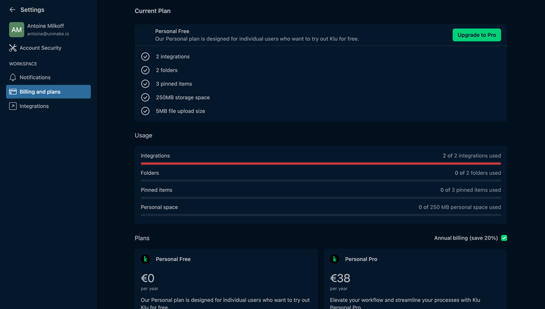Viewport: 545px width, 309px height.
Task: Click the Upgrade to Pro button
Action: point(477,34)
